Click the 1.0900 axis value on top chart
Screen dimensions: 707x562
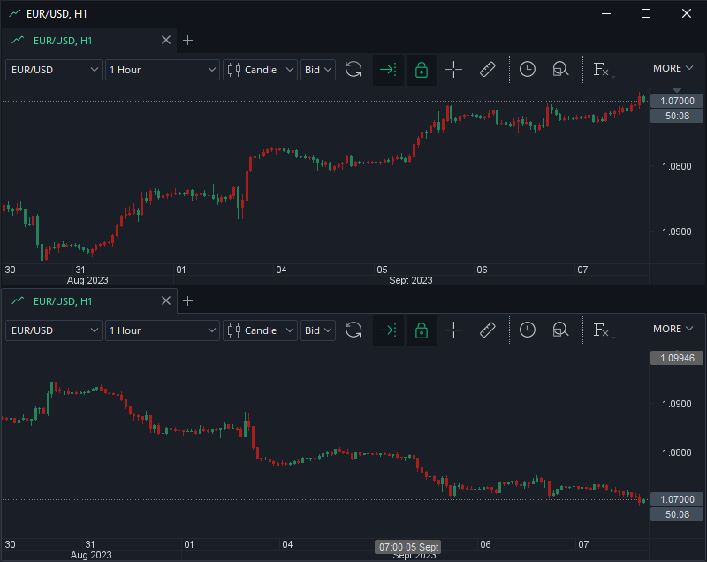(676, 232)
